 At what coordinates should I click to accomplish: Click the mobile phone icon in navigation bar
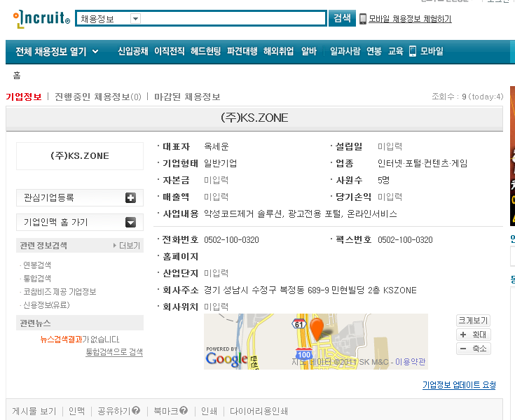(413, 51)
